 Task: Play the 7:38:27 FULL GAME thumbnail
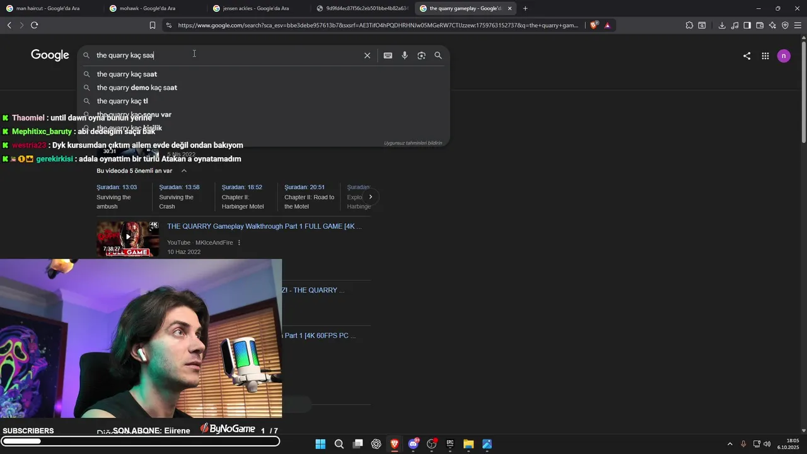(x=128, y=238)
